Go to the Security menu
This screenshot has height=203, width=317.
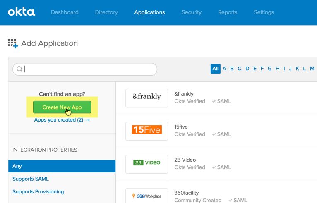coord(191,12)
